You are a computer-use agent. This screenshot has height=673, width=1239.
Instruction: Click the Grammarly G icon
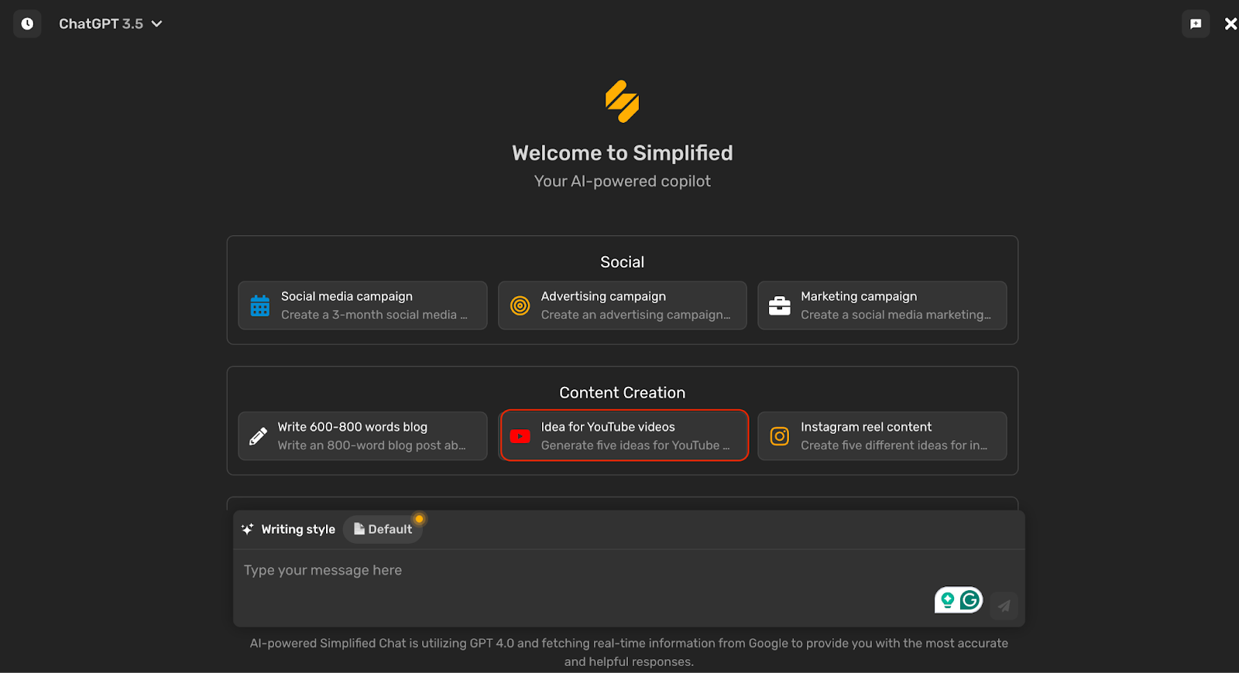[x=970, y=600]
